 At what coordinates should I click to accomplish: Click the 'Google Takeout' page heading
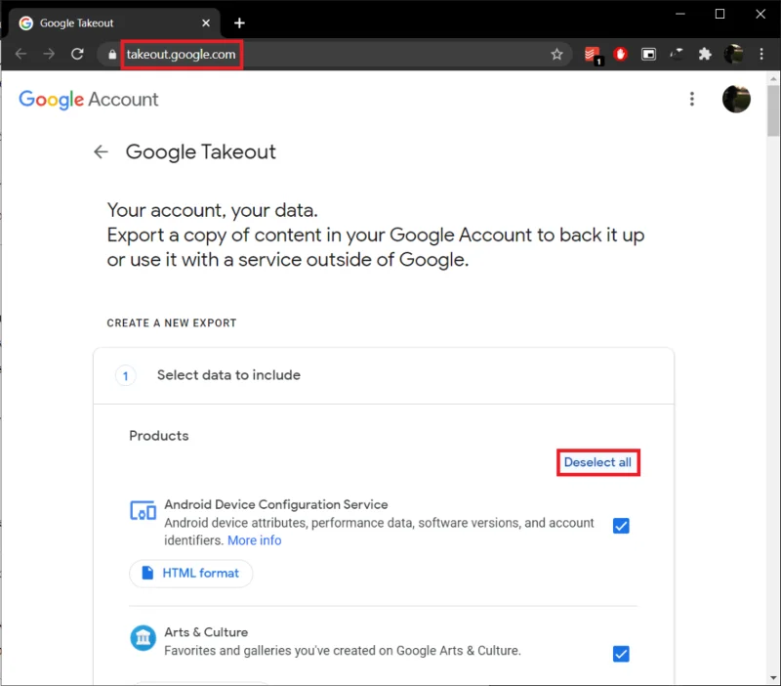[x=200, y=152]
